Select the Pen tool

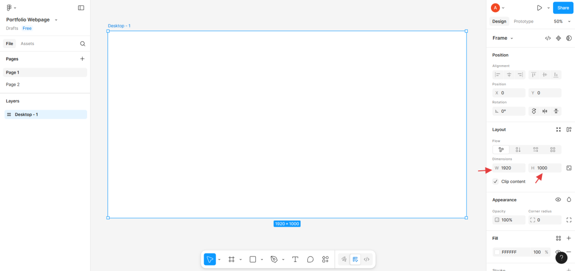pos(274,259)
